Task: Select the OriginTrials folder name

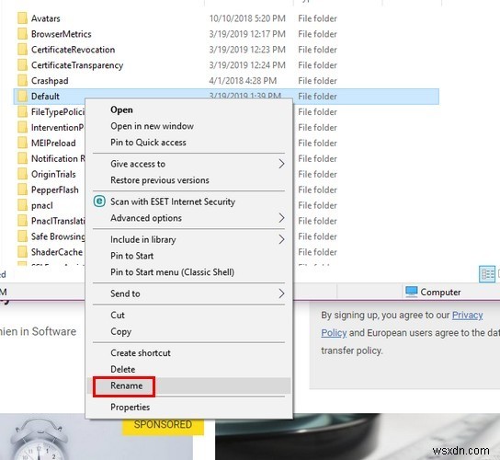Action: tap(53, 174)
